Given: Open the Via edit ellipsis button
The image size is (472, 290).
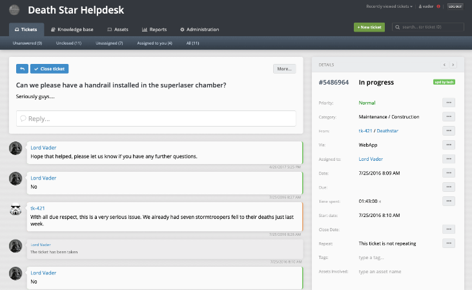Looking at the screenshot, I should [449, 145].
